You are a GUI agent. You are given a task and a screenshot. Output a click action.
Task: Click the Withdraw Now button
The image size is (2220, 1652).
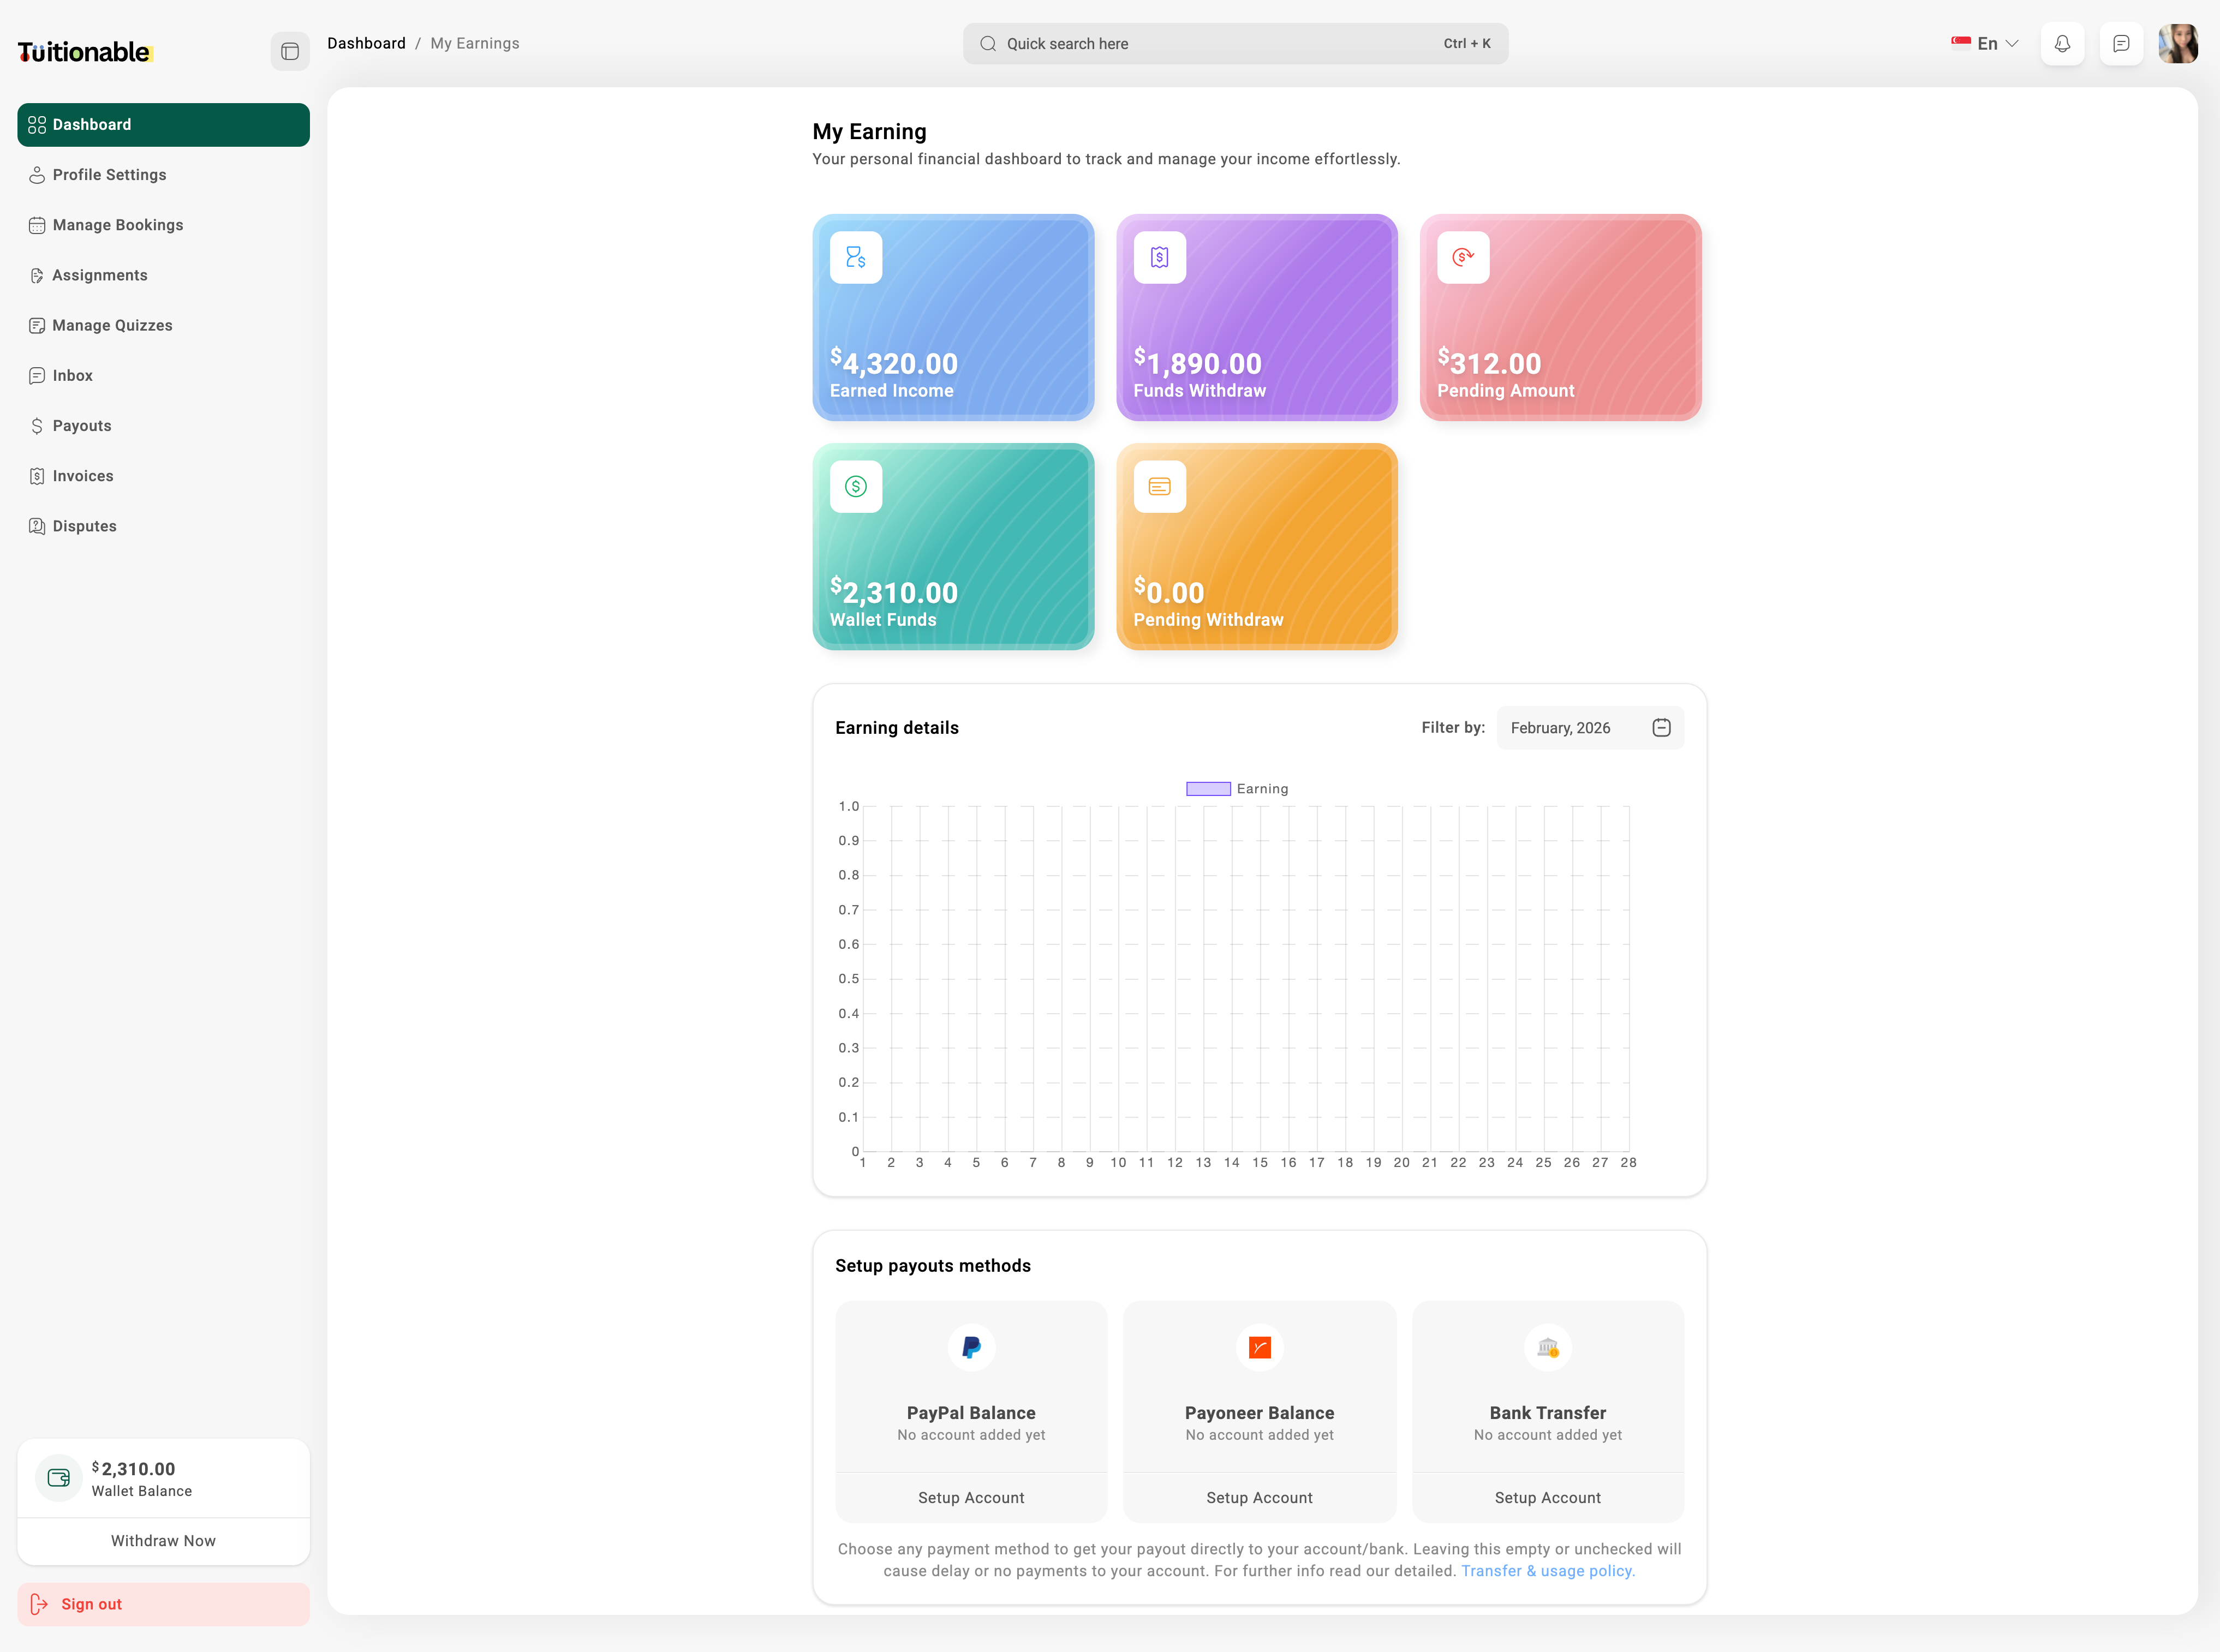pos(163,1540)
